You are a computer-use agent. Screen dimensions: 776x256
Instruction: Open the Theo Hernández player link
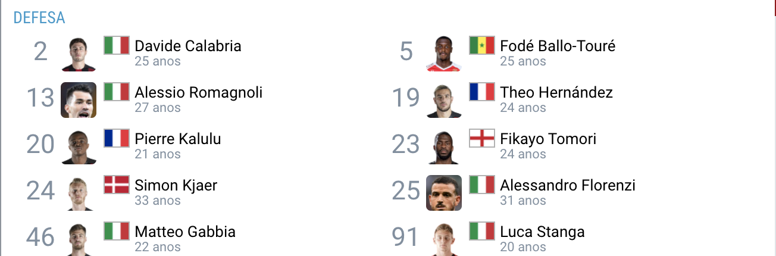(x=556, y=92)
